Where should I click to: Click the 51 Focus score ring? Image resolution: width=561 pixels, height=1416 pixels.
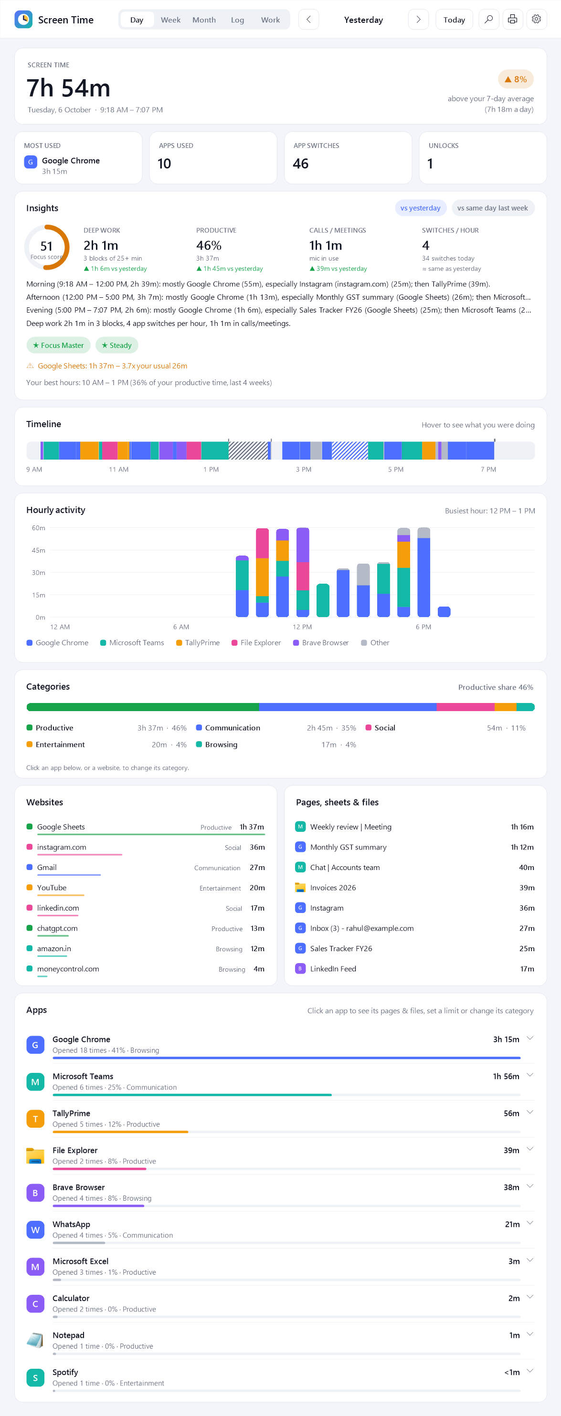tap(47, 247)
